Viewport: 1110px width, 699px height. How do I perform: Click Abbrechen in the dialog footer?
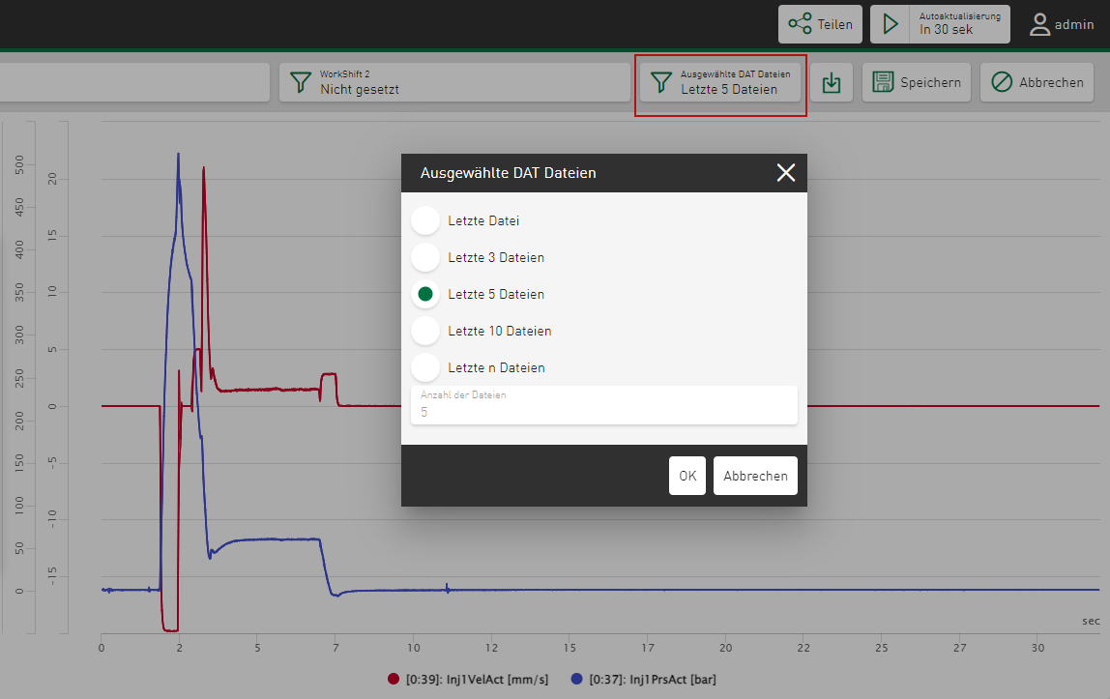[755, 476]
